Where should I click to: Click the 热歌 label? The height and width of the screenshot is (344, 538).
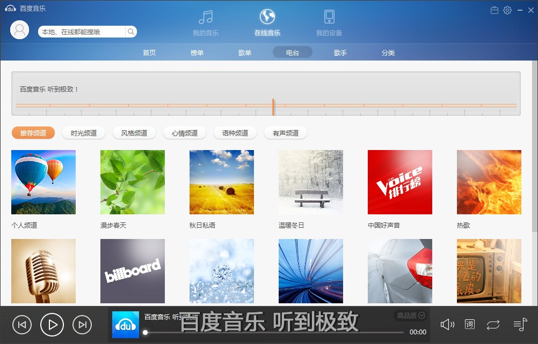[x=463, y=225]
